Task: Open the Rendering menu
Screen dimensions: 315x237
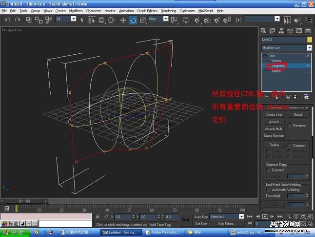Action: pos(168,11)
